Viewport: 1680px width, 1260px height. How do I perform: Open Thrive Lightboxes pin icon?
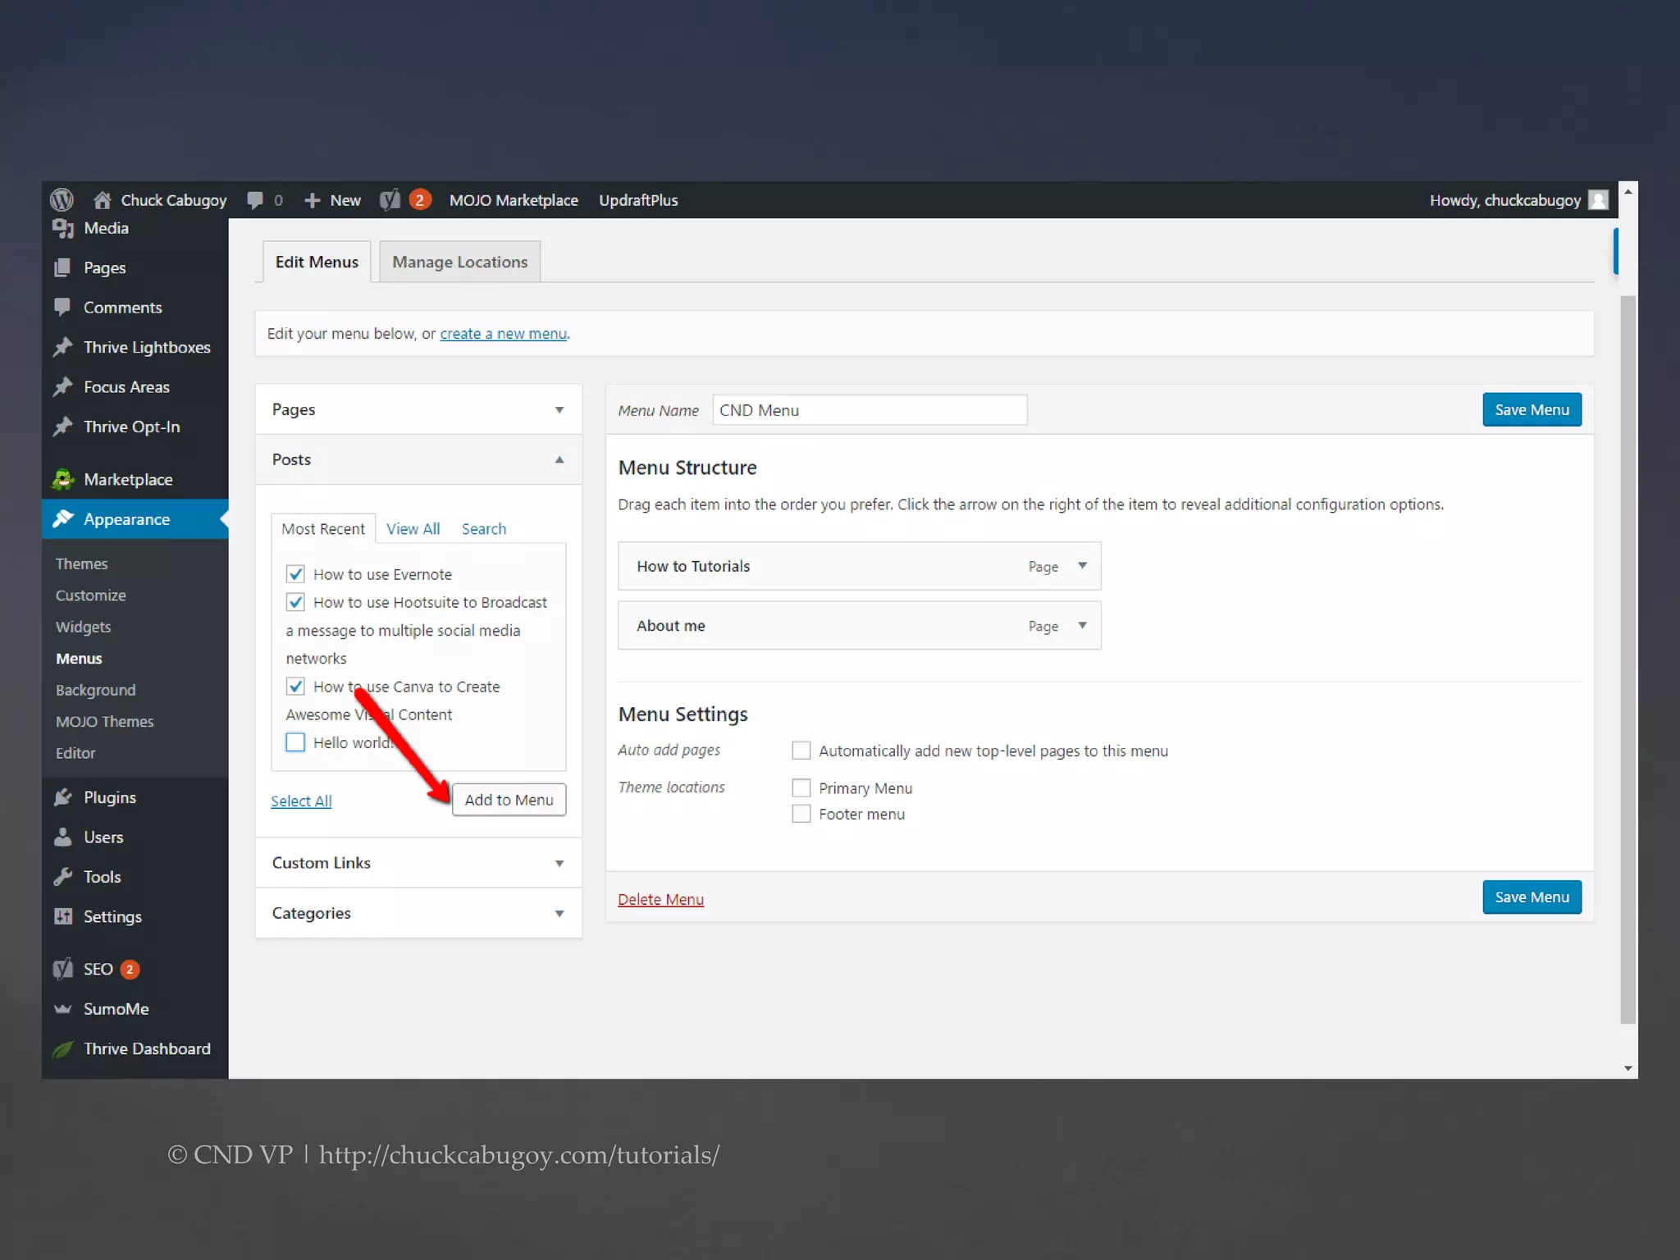[x=63, y=347]
